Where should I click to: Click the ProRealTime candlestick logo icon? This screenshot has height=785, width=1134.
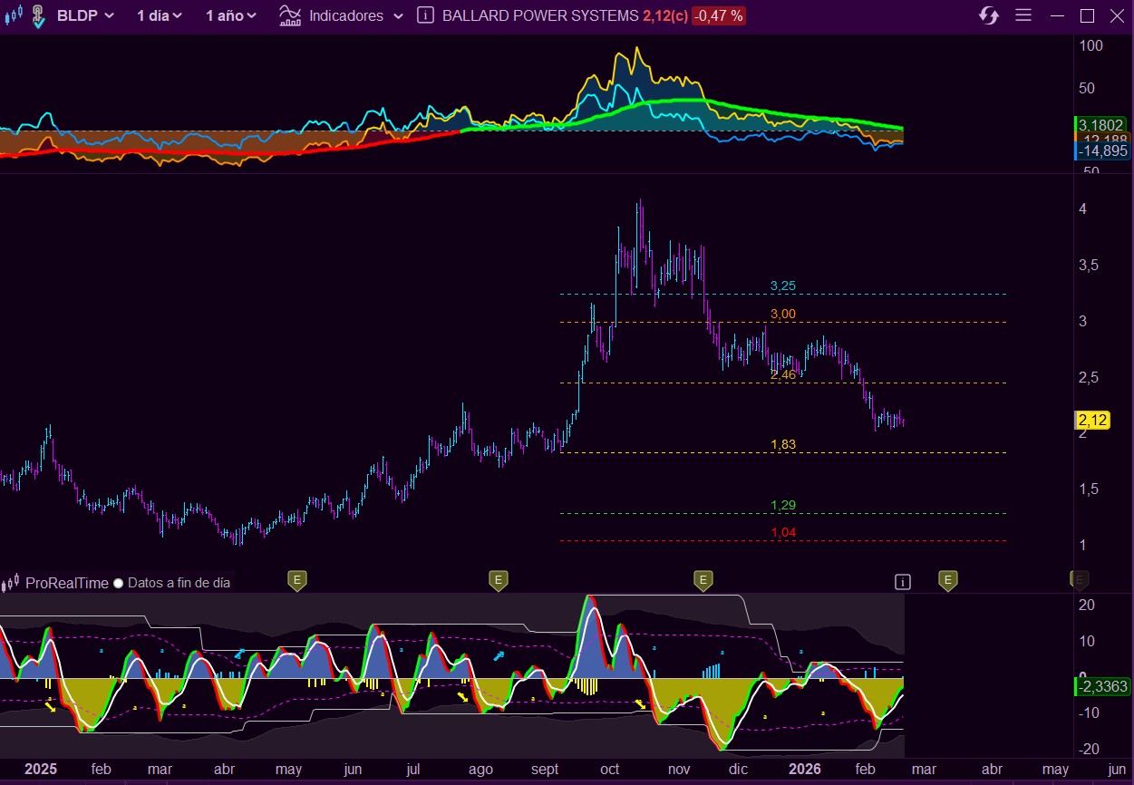[11, 583]
